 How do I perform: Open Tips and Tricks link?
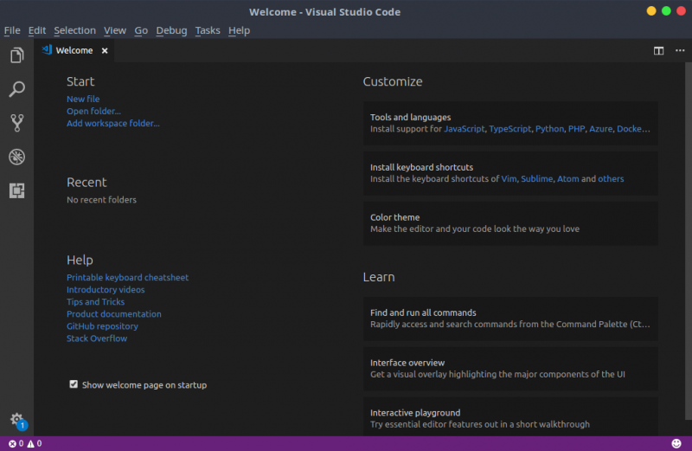(x=95, y=302)
